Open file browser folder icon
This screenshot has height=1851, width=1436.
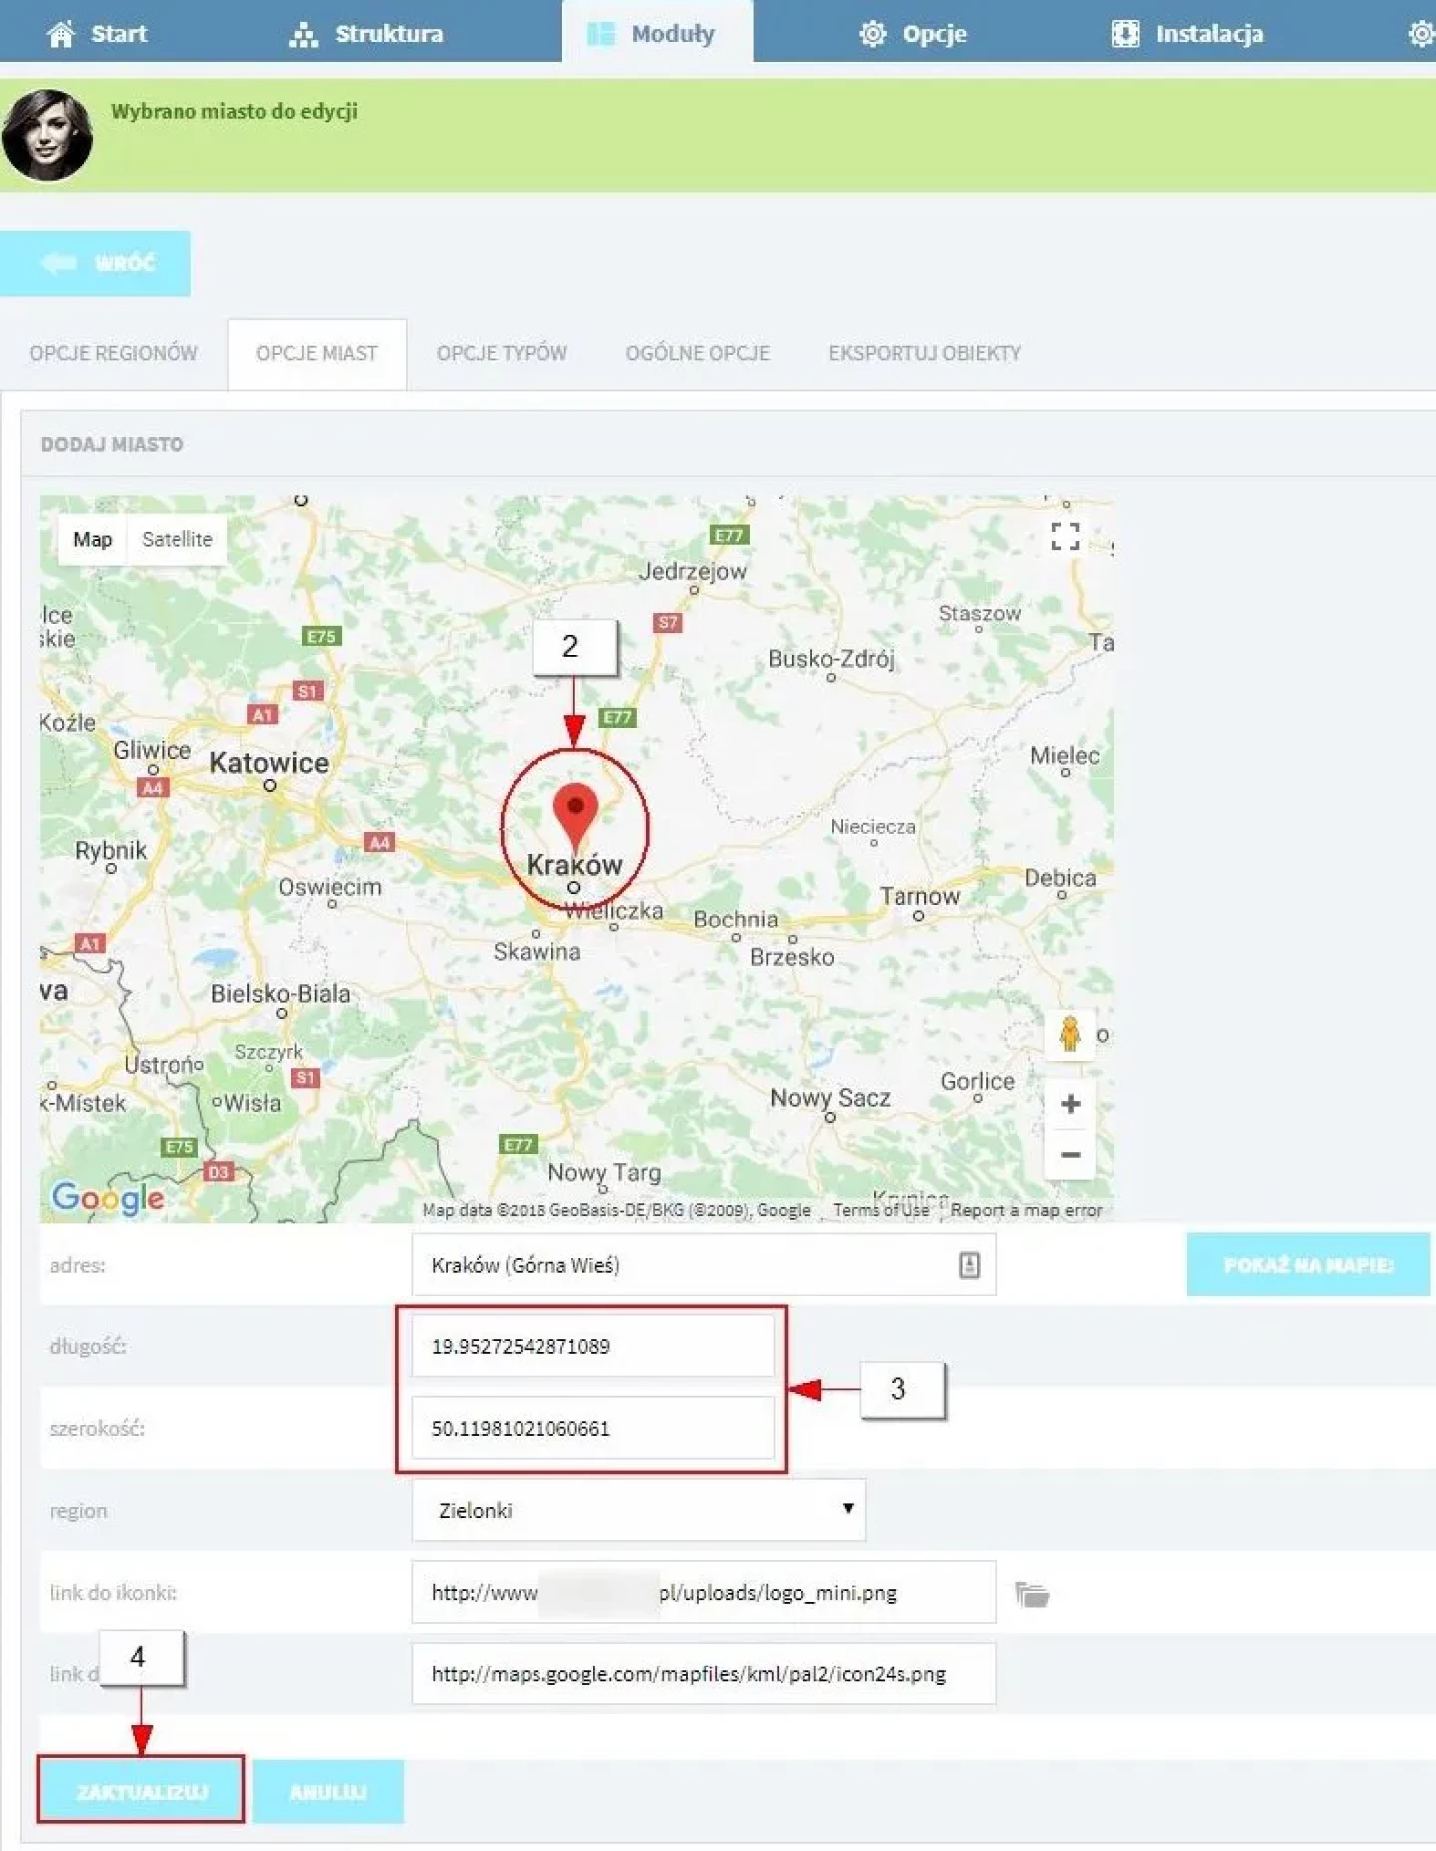point(1032,1594)
